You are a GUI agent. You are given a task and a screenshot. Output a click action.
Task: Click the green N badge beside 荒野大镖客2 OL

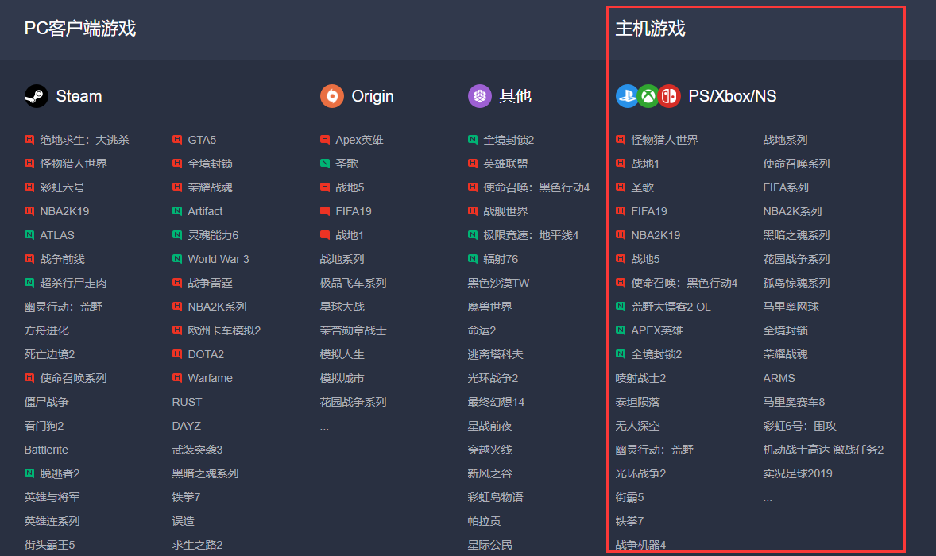click(x=621, y=307)
